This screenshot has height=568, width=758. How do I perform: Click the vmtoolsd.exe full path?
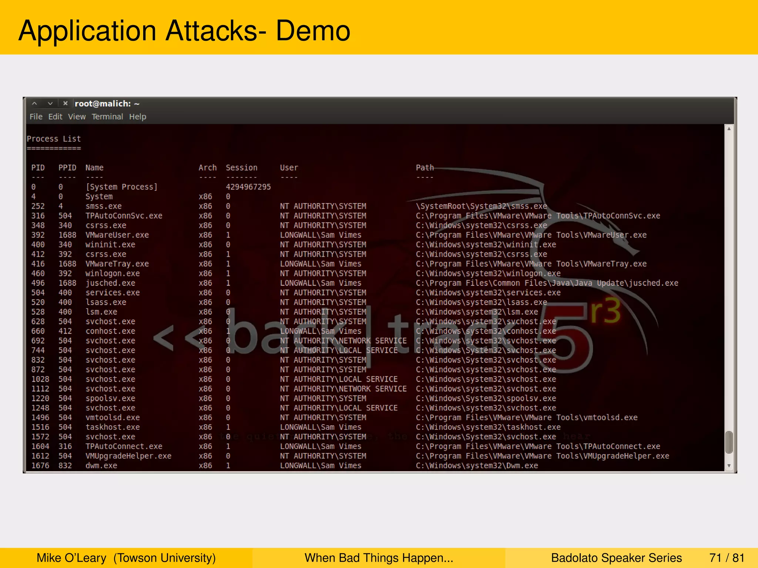pos(527,418)
